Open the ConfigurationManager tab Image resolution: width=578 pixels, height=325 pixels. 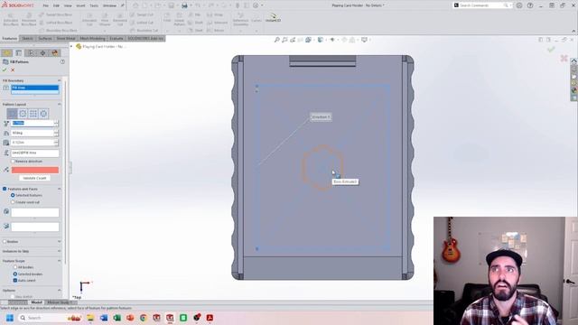31,53
